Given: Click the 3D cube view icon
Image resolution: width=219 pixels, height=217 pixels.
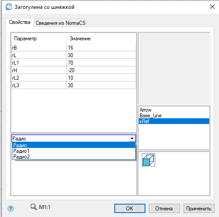Looking at the screenshot, I should coord(149,160).
